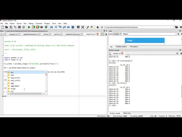Step to the next debug line
Viewport: 182px width, 137px height.
56,27
